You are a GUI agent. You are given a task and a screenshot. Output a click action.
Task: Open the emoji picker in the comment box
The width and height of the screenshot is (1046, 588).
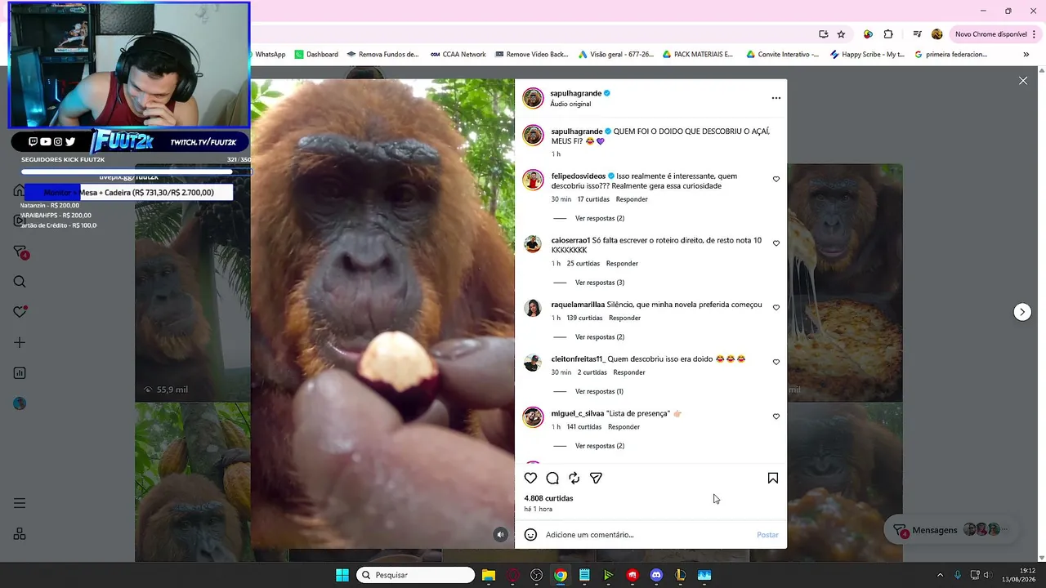[530, 535]
